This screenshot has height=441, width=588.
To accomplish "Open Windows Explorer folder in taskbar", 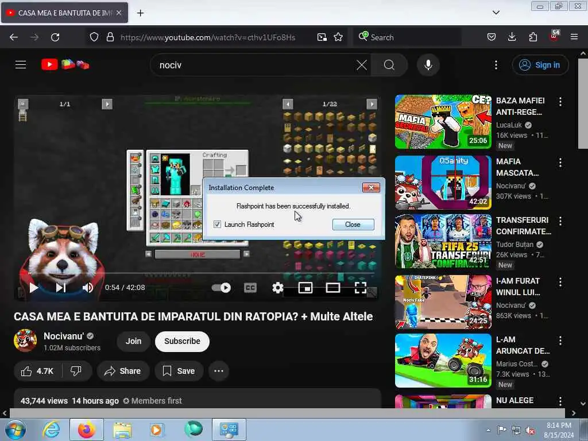I will (x=122, y=430).
